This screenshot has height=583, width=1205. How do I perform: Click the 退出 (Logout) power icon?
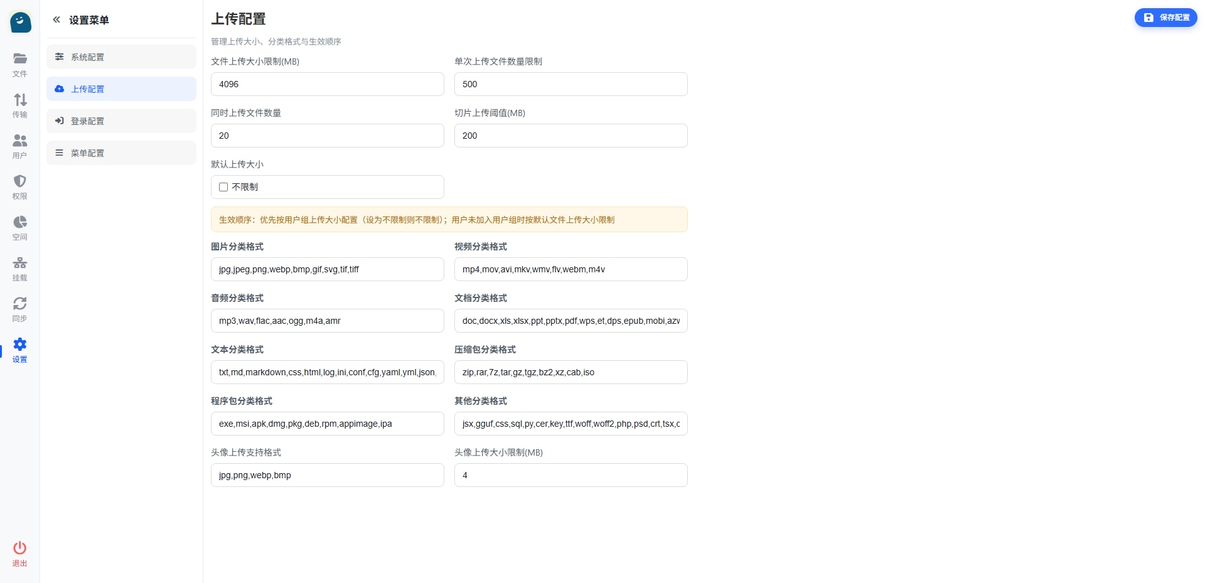coord(20,554)
